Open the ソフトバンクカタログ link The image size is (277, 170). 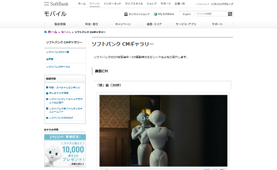(61, 118)
